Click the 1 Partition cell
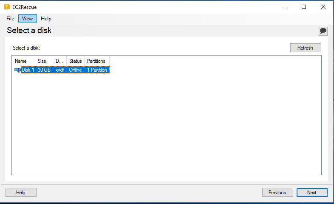This screenshot has width=334, height=204. point(97,70)
